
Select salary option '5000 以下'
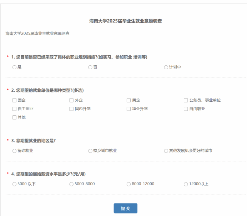pyautogui.click(x=14, y=184)
